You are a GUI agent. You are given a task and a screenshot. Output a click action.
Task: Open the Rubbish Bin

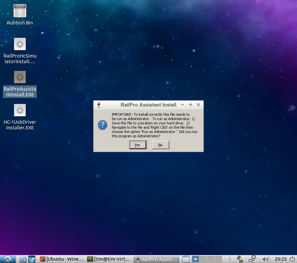click(20, 11)
